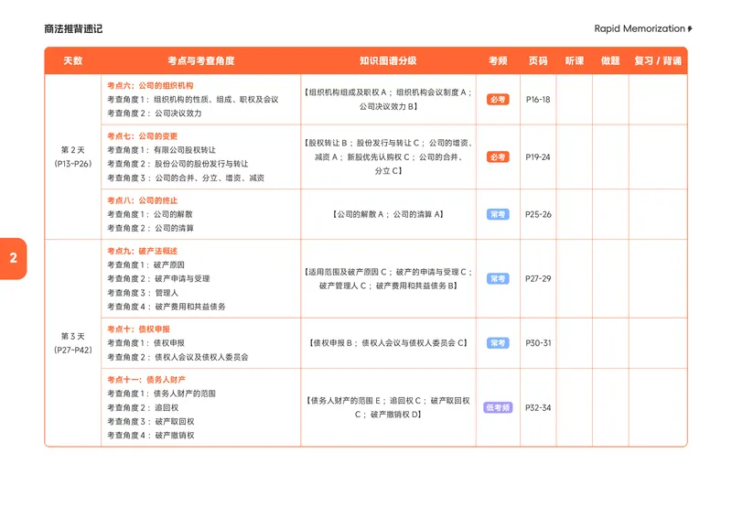Click grading text starting 组织机构组成及职权 A
732x518 pixels.
tap(388, 100)
